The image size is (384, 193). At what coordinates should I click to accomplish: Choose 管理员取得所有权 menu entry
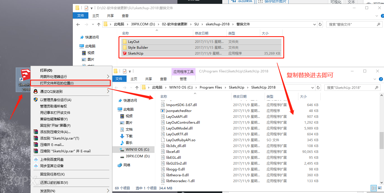pyautogui.click(x=54, y=106)
